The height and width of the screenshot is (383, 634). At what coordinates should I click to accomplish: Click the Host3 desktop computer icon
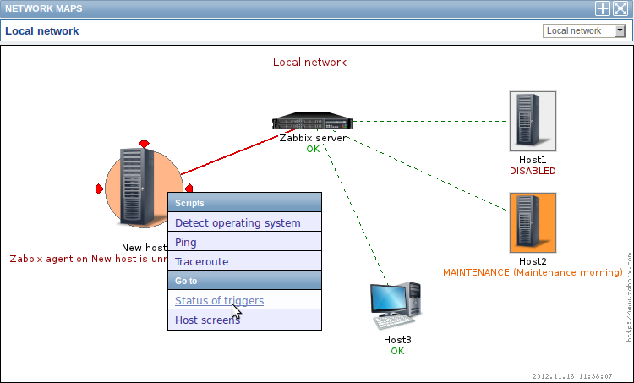point(396,306)
